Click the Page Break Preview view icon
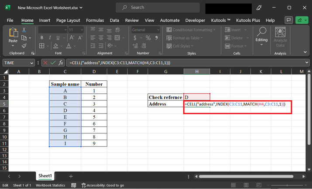Screen dimensions: 312x189 259,185
